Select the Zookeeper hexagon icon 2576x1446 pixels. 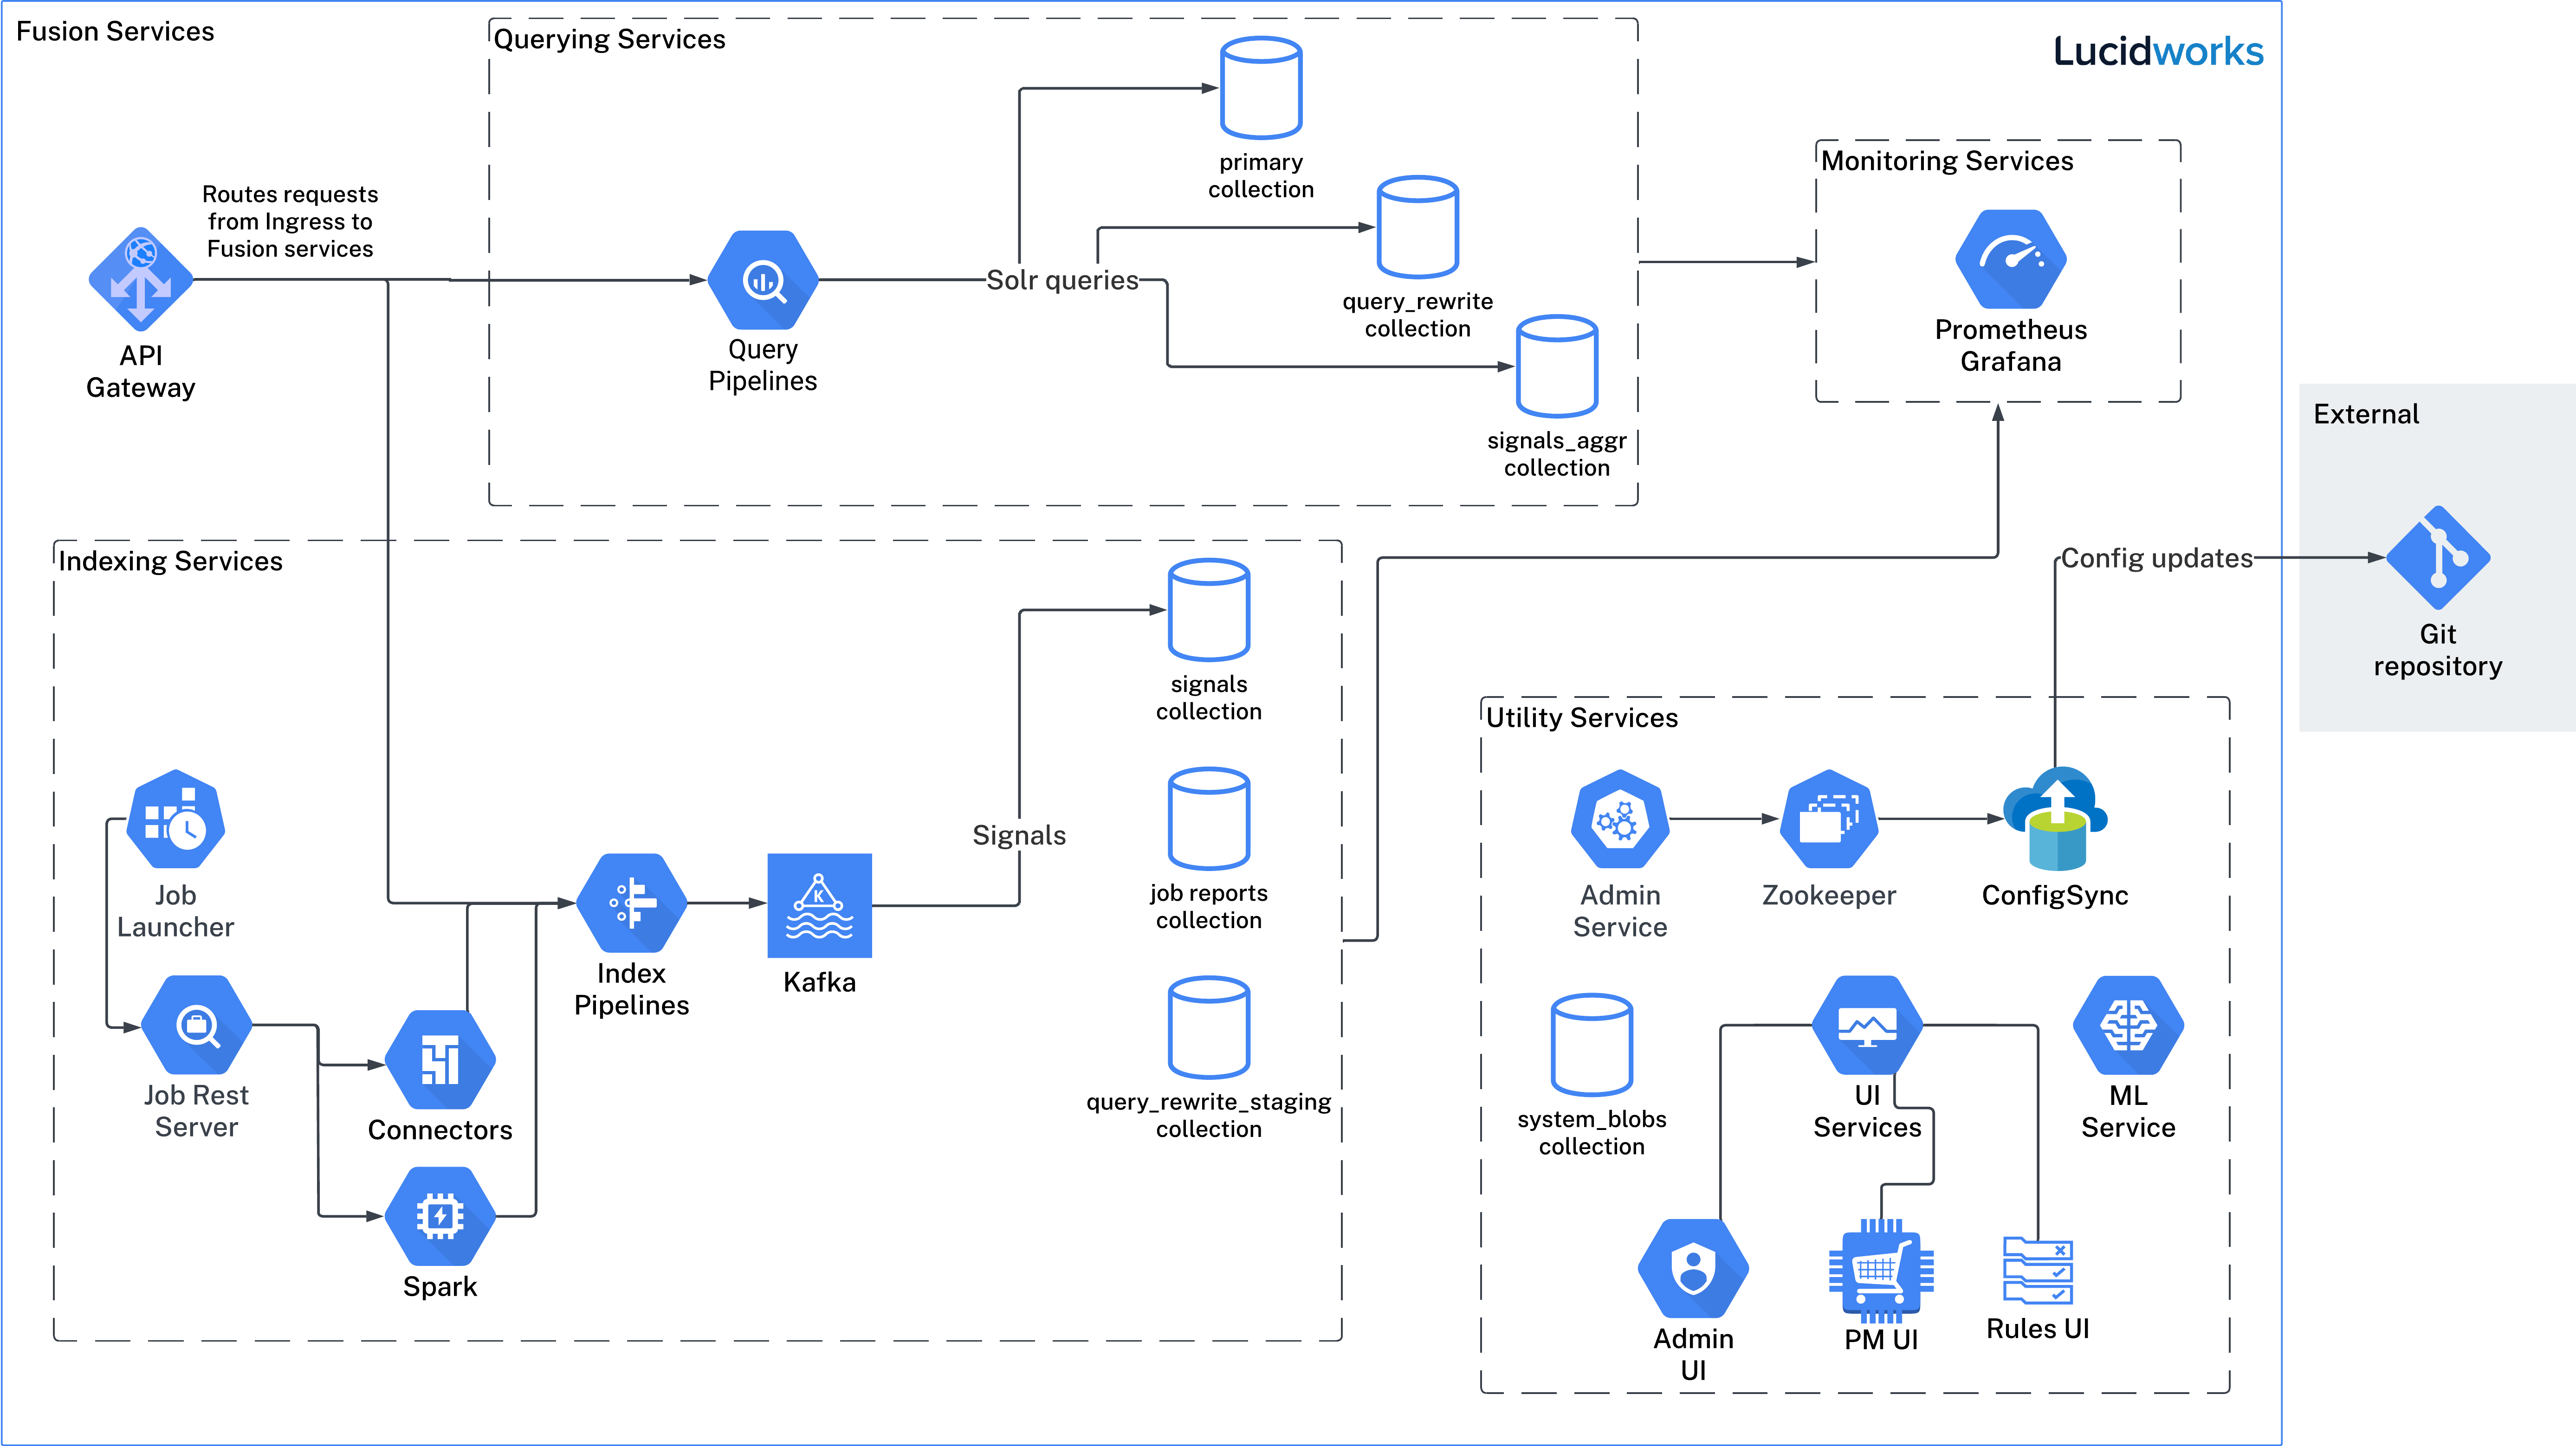click(1829, 818)
